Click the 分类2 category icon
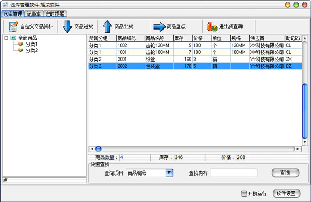 pos(21,50)
